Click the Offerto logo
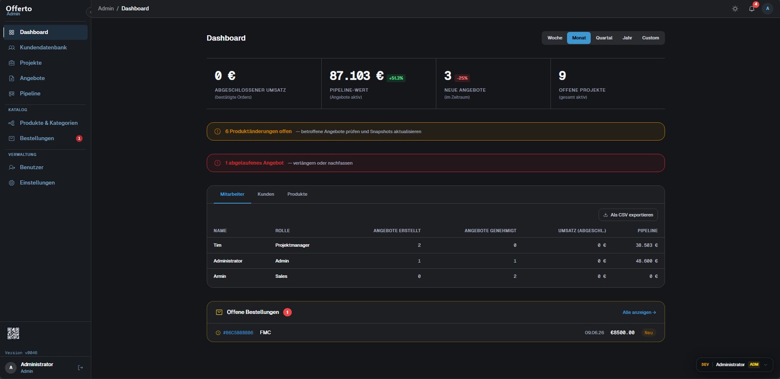The height and width of the screenshot is (379, 780). click(x=19, y=10)
